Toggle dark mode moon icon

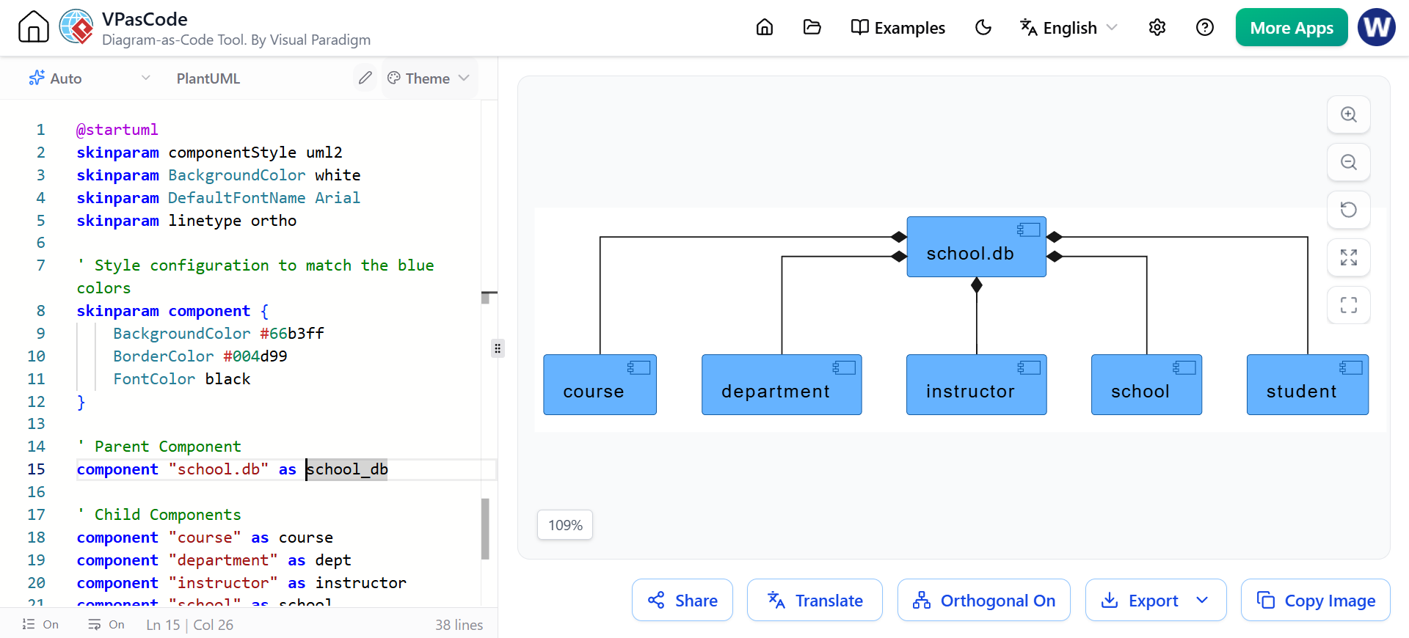[x=983, y=27]
